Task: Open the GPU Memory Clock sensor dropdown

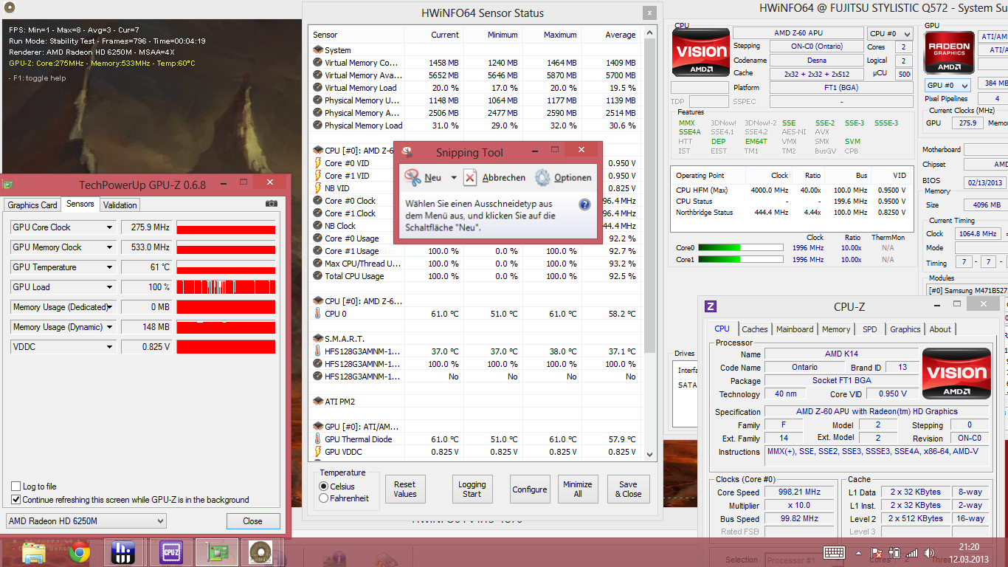Action: pyautogui.click(x=110, y=247)
